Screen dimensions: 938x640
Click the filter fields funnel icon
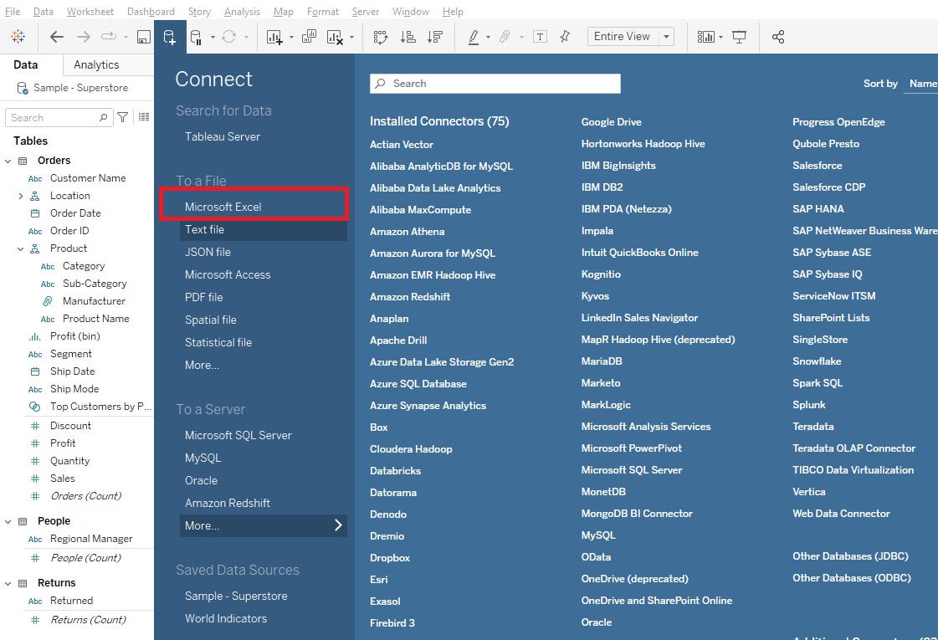[123, 117]
